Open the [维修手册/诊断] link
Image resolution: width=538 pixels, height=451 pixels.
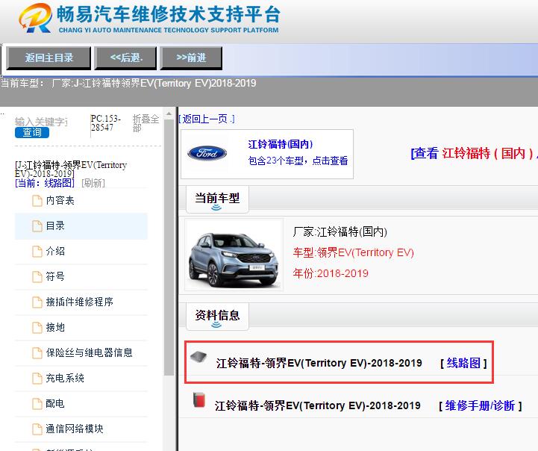point(481,405)
